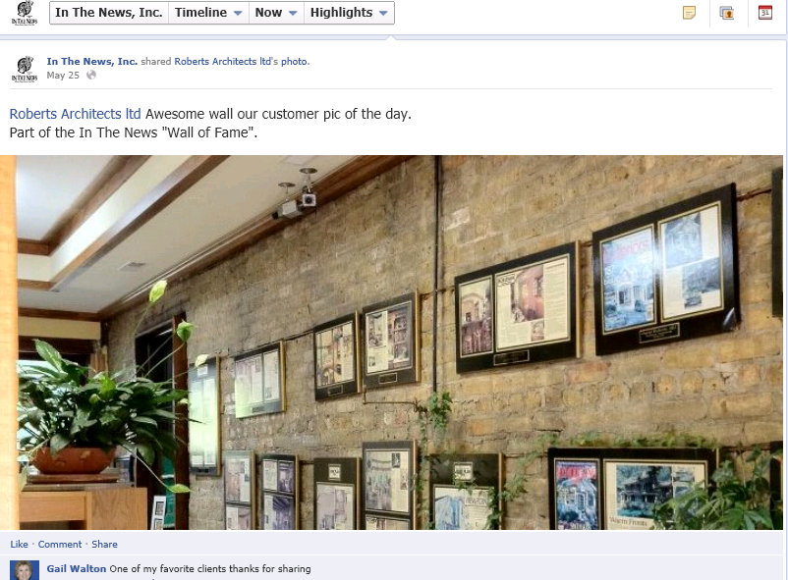788x580 pixels.
Task: Click the Comment link under the photo
Action: click(60, 545)
